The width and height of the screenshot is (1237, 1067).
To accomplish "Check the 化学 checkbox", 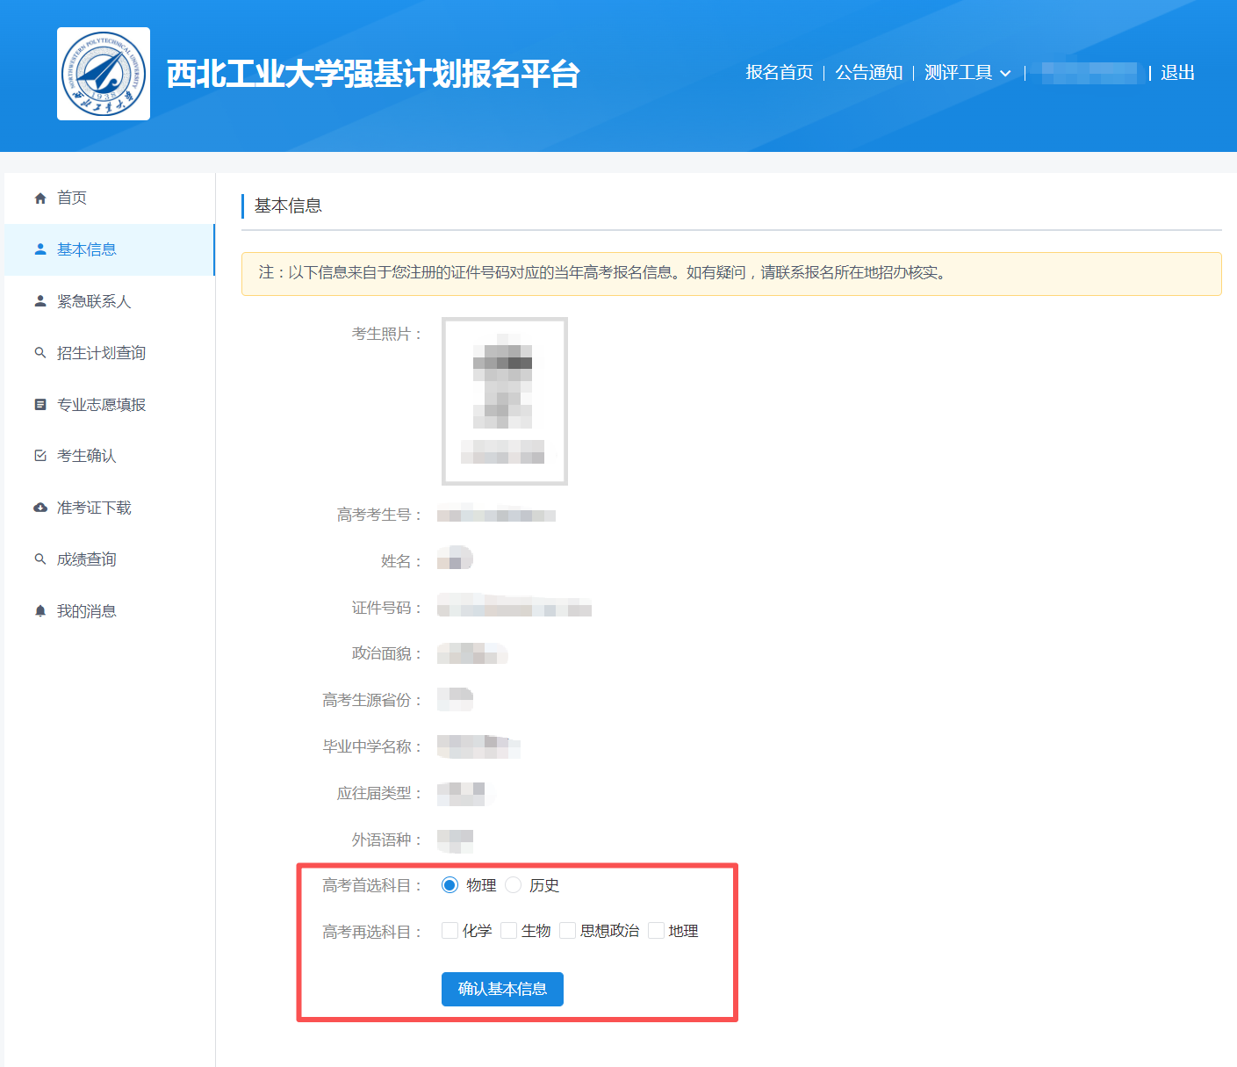I will coord(450,931).
